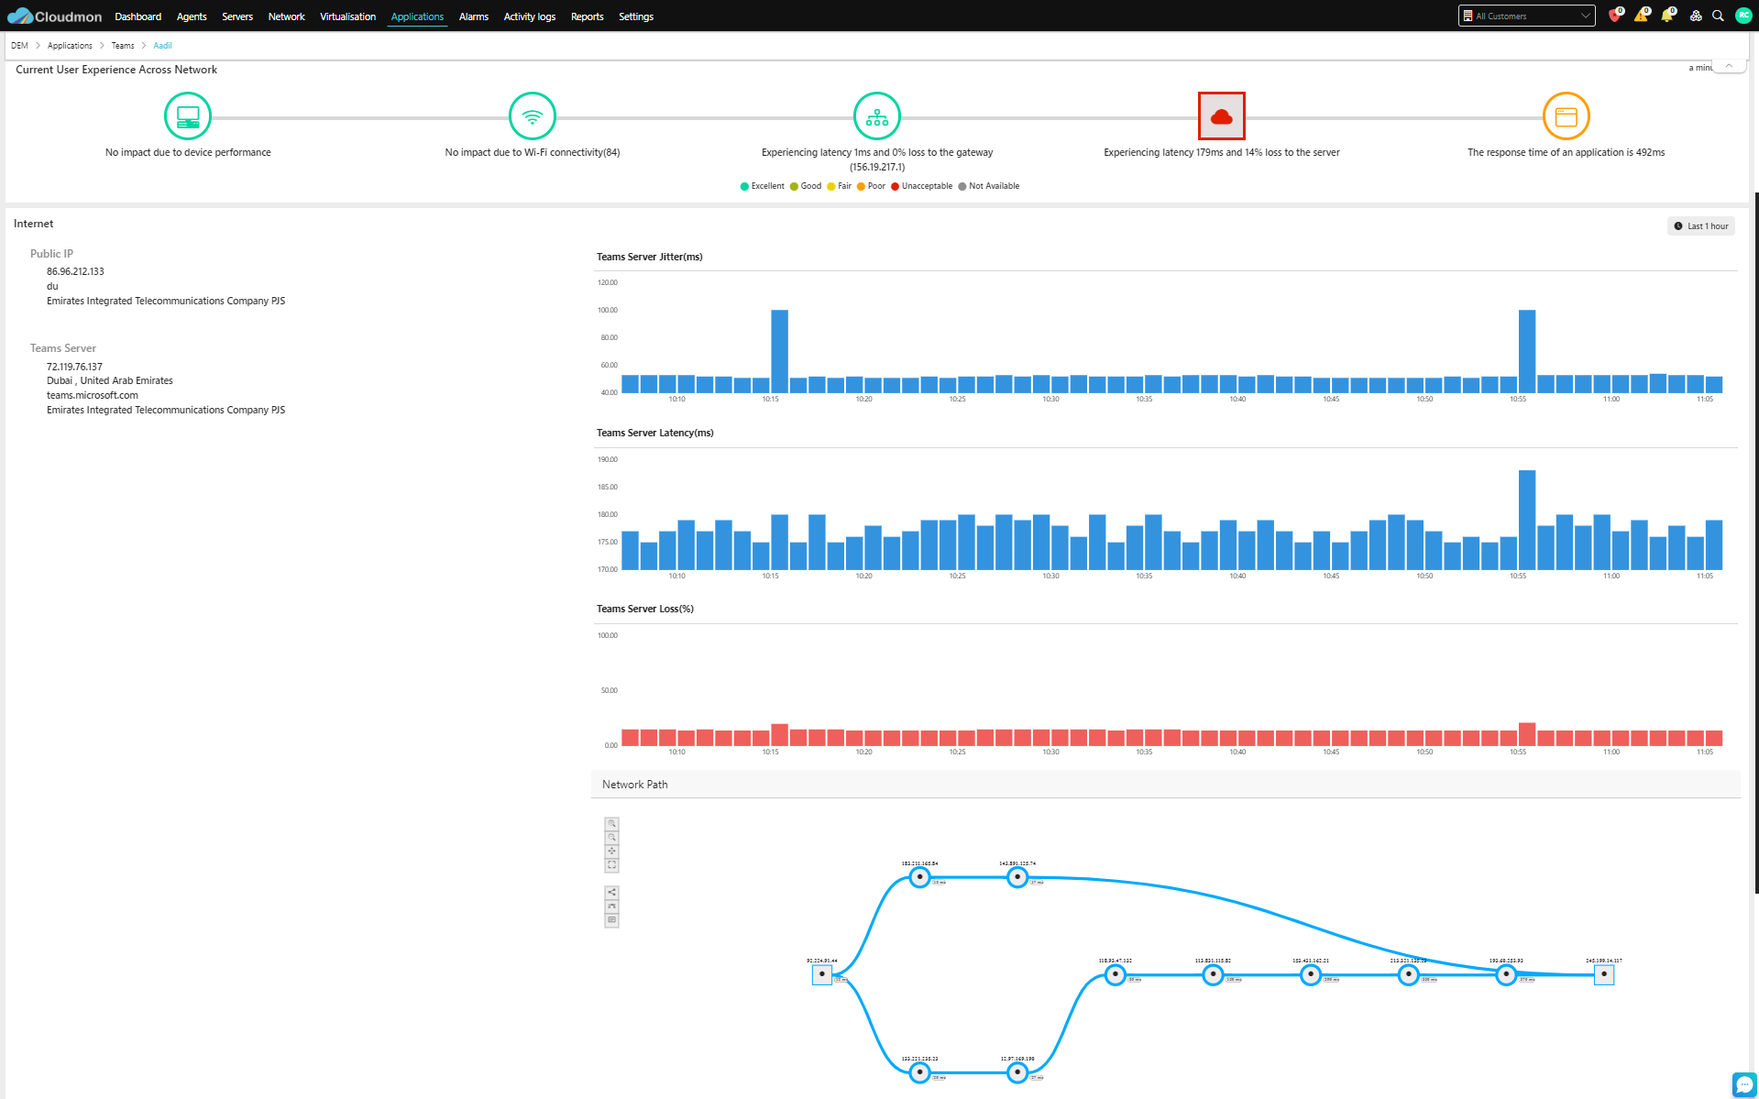The height and width of the screenshot is (1099, 1759).
Task: Click the share/graph layout icon in Network Path
Action: pyautogui.click(x=612, y=893)
